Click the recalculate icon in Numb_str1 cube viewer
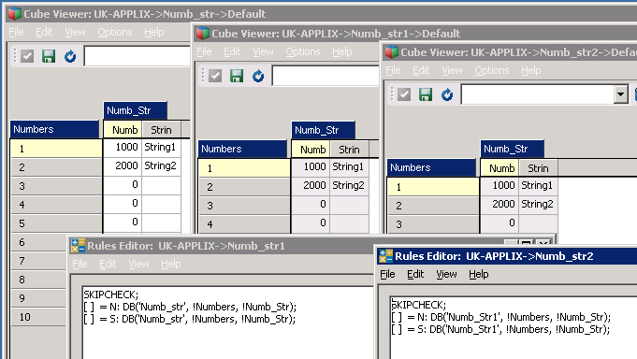Screen dimensions: 637x359 point(258,76)
